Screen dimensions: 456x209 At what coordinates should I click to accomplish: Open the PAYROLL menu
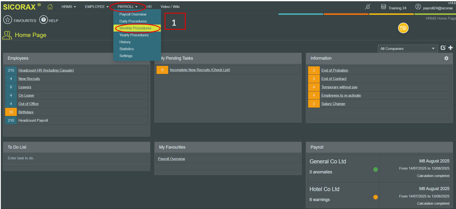pyautogui.click(x=128, y=7)
